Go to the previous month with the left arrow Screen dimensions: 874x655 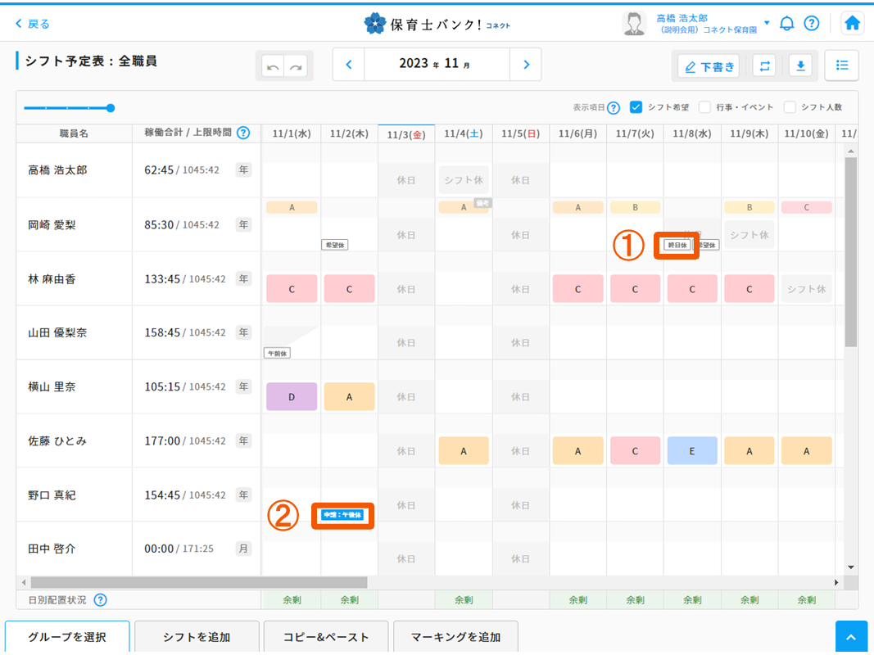[x=347, y=65]
